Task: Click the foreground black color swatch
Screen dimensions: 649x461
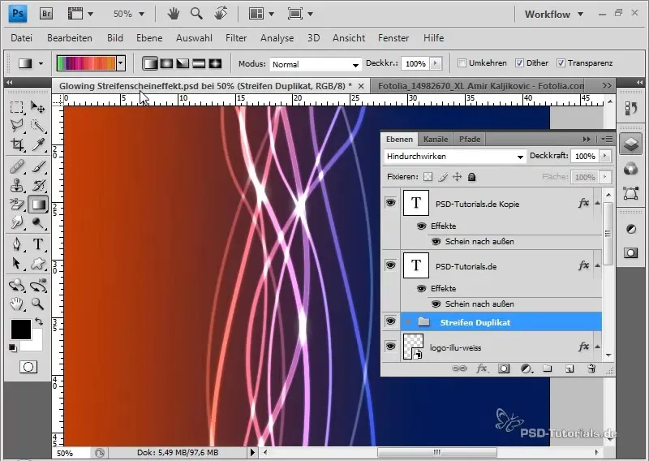Action: 20,330
